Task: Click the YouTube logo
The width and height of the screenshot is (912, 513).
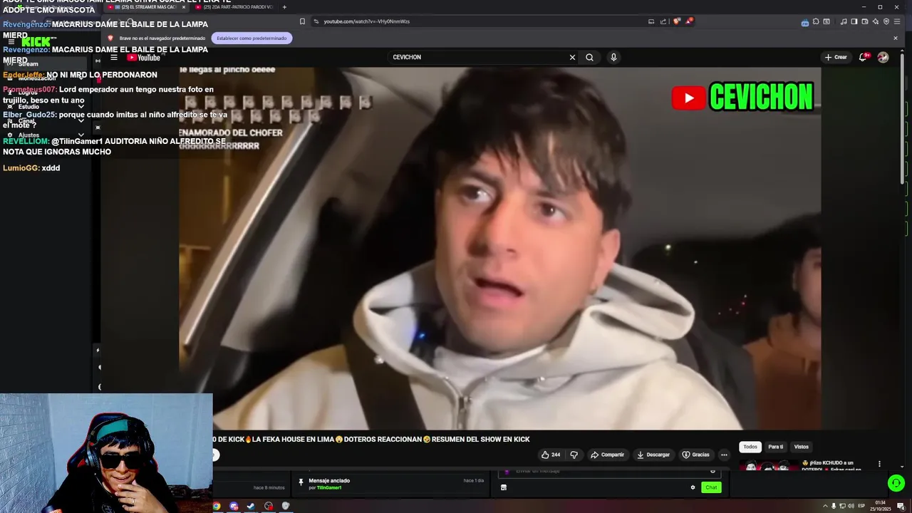Action: pos(144,58)
